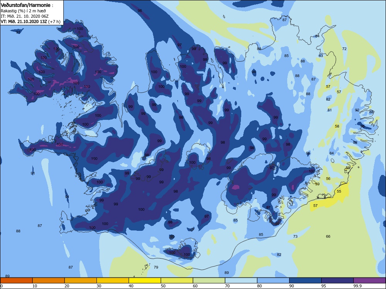Pick the 20–30 amber legend swatch

click(81, 281)
